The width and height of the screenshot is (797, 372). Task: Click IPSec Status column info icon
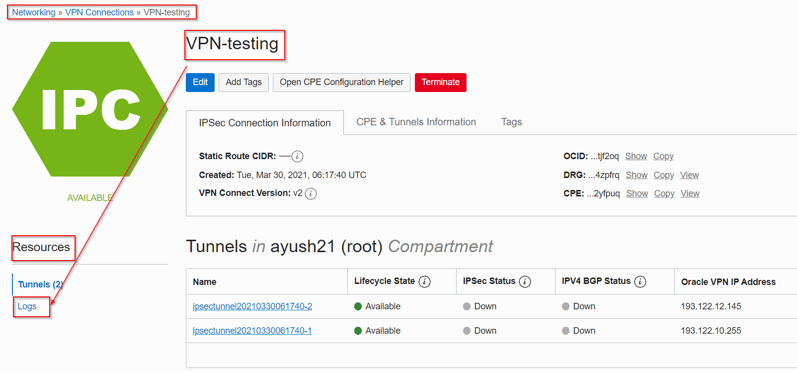pyautogui.click(x=525, y=282)
